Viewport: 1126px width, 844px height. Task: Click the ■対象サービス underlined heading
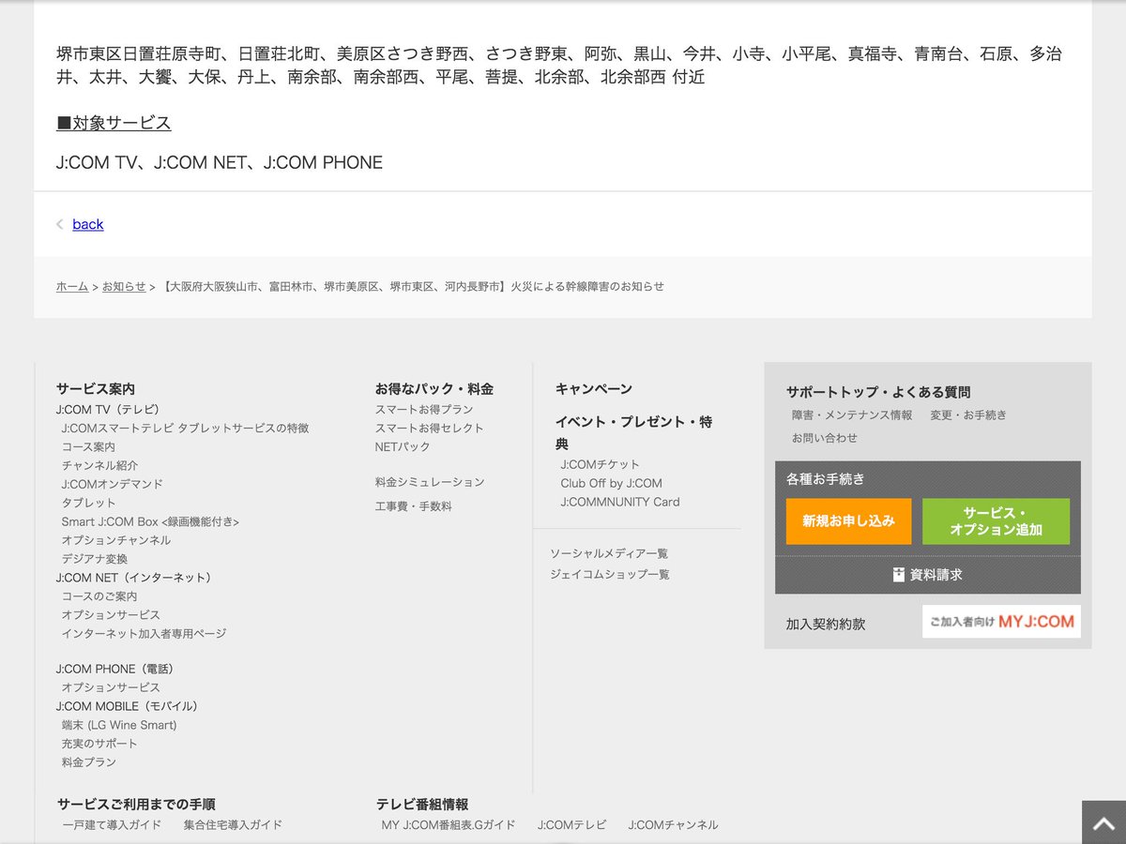(x=114, y=123)
